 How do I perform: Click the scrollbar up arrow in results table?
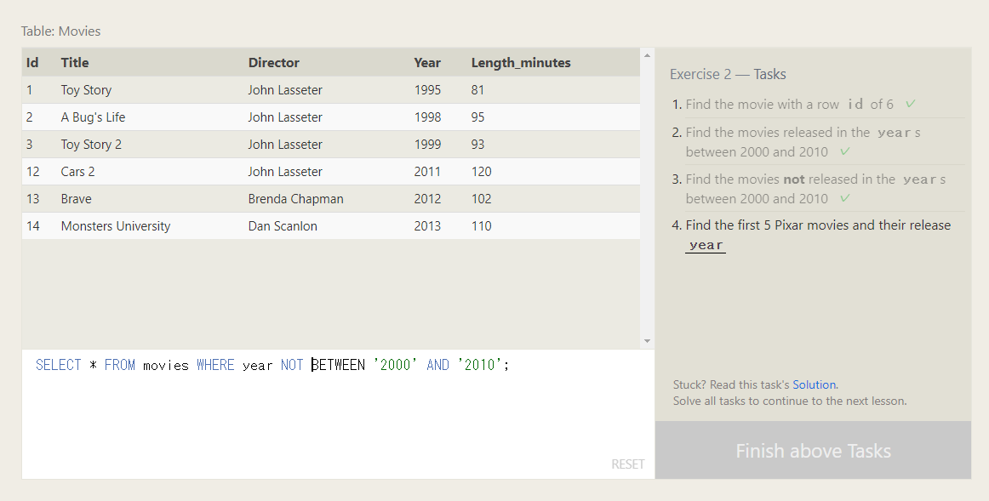coord(647,55)
